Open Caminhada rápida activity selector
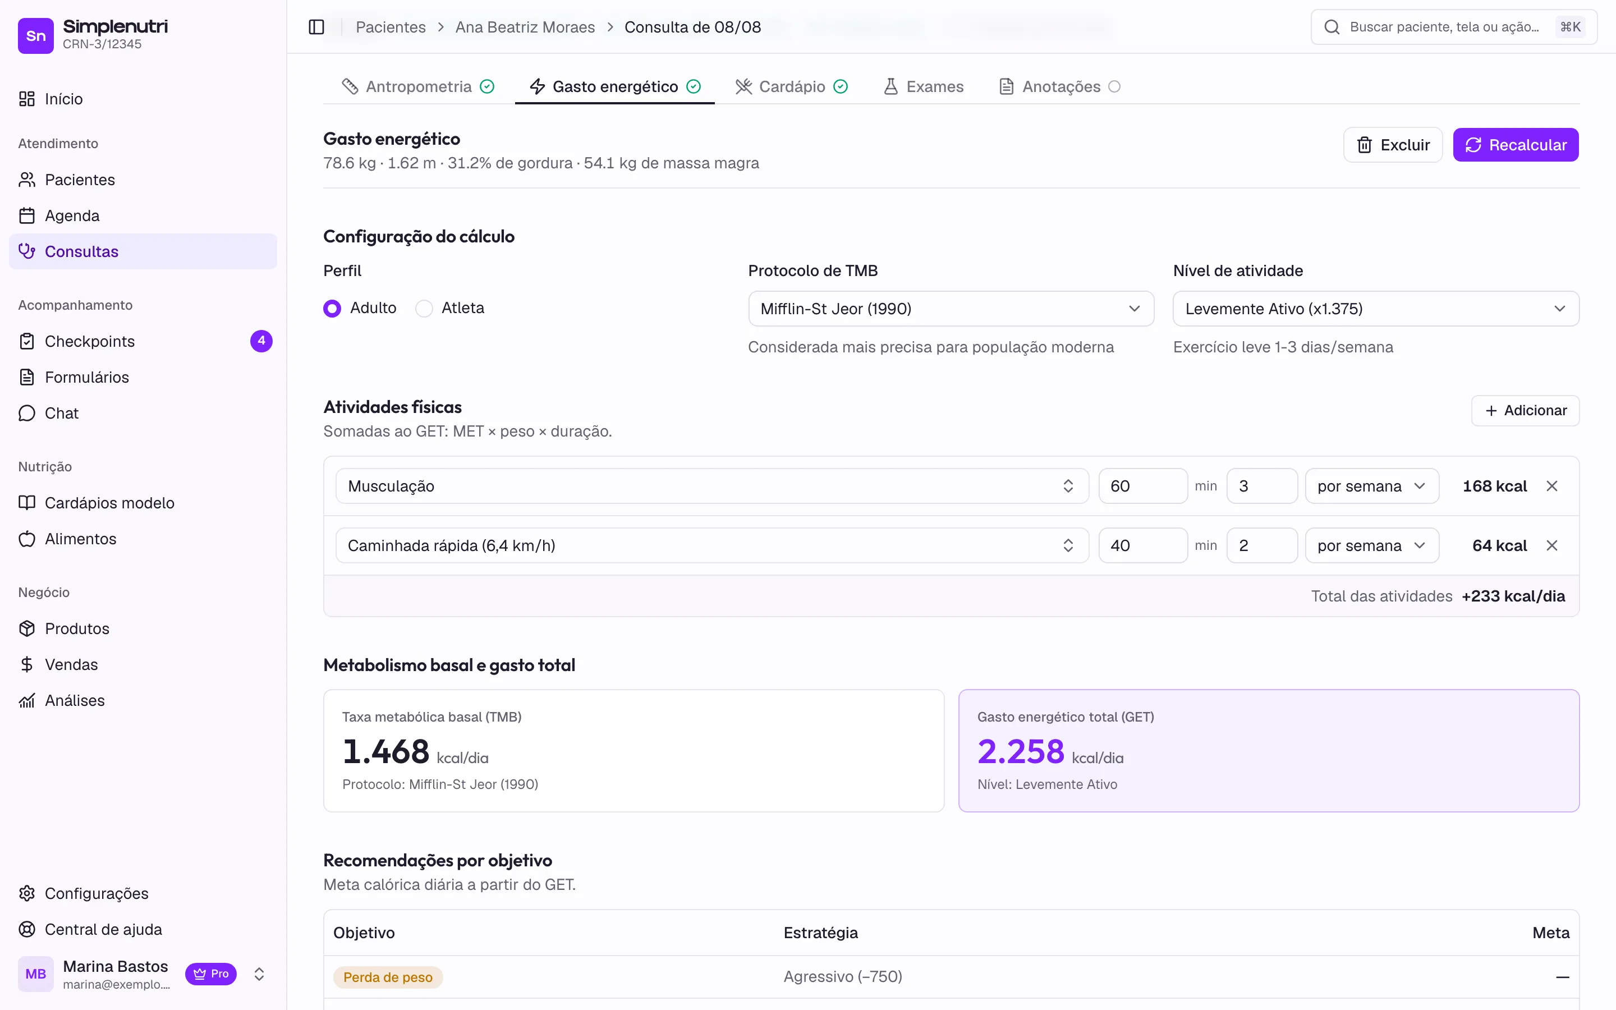Viewport: 1616px width, 1010px height. pyautogui.click(x=712, y=546)
